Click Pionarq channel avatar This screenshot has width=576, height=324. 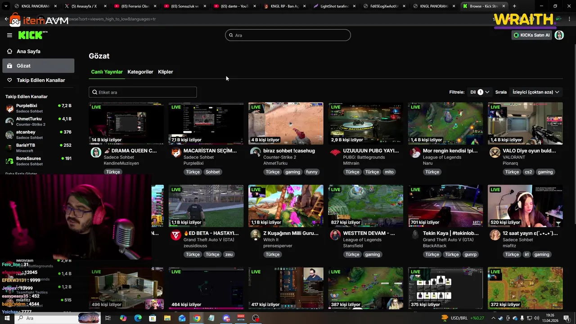pos(495,152)
